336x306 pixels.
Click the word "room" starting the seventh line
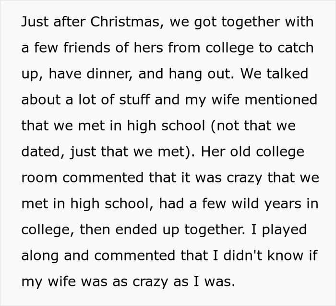click(39, 178)
